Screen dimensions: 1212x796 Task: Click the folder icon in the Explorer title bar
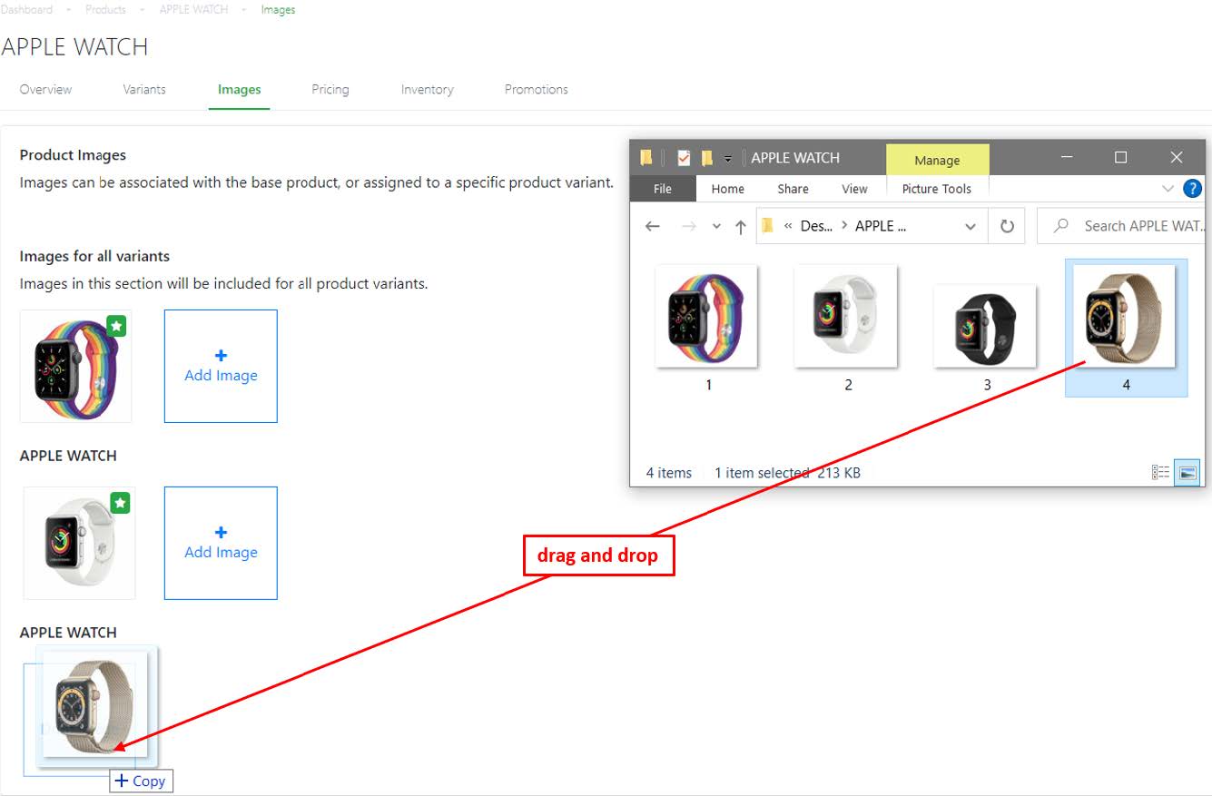(x=645, y=158)
